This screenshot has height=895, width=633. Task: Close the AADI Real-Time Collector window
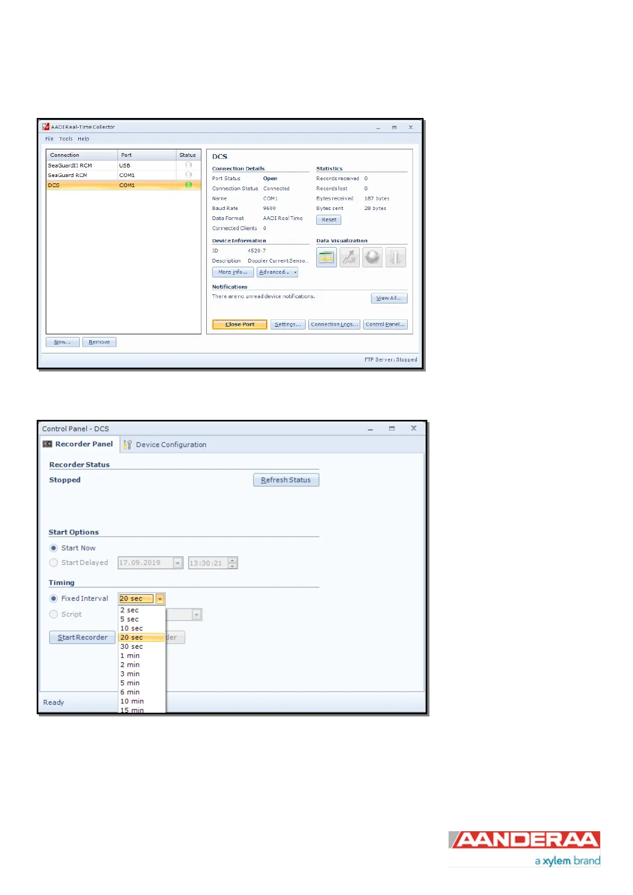(x=410, y=128)
